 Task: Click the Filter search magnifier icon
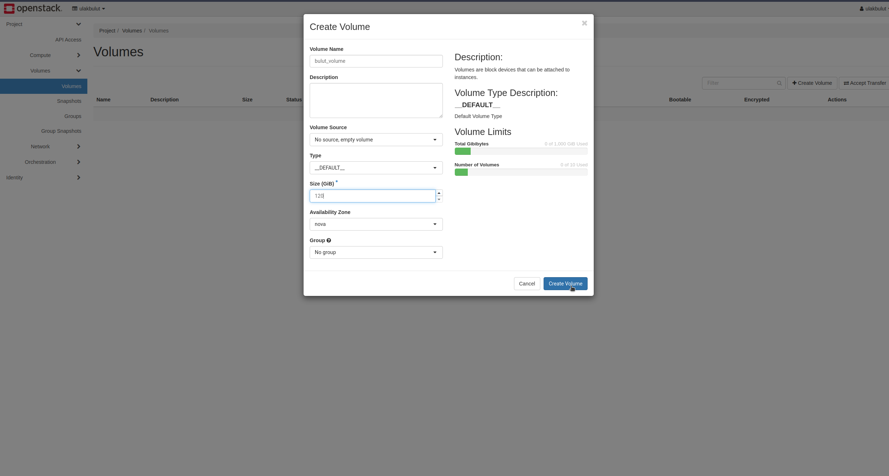pos(779,83)
